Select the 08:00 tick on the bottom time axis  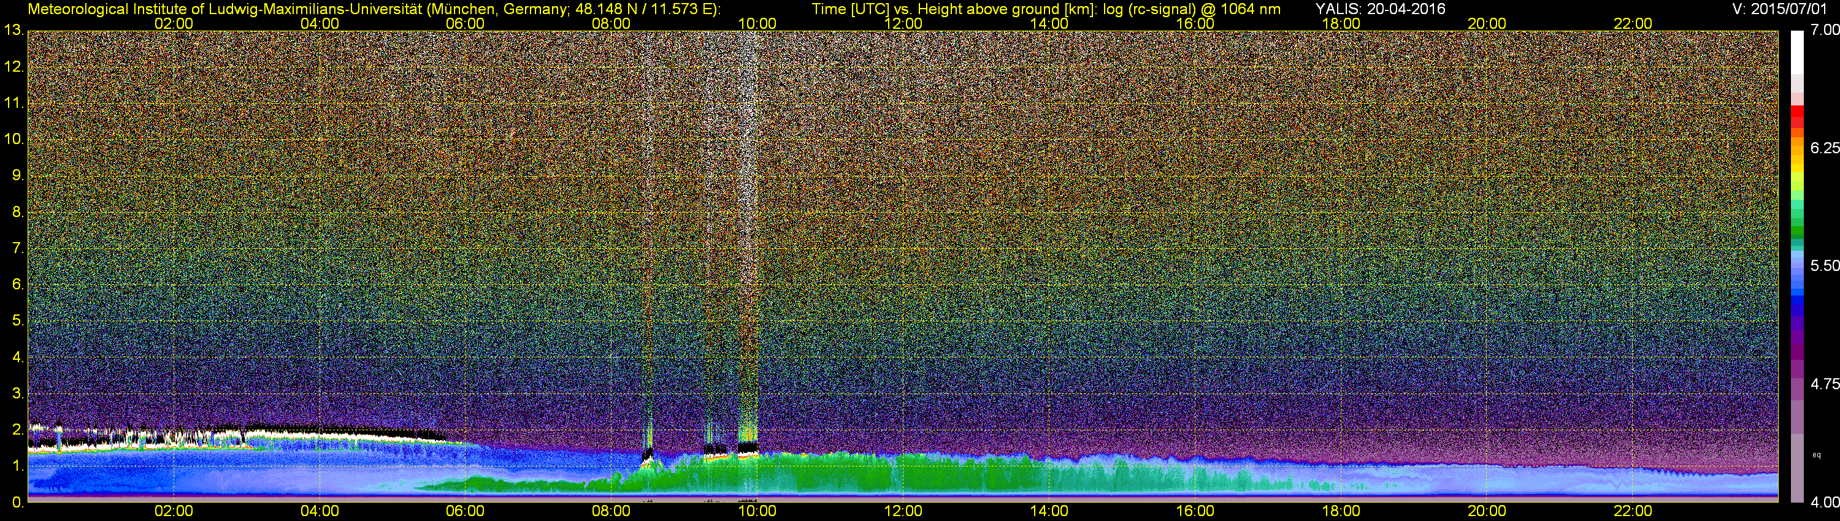coord(611,512)
